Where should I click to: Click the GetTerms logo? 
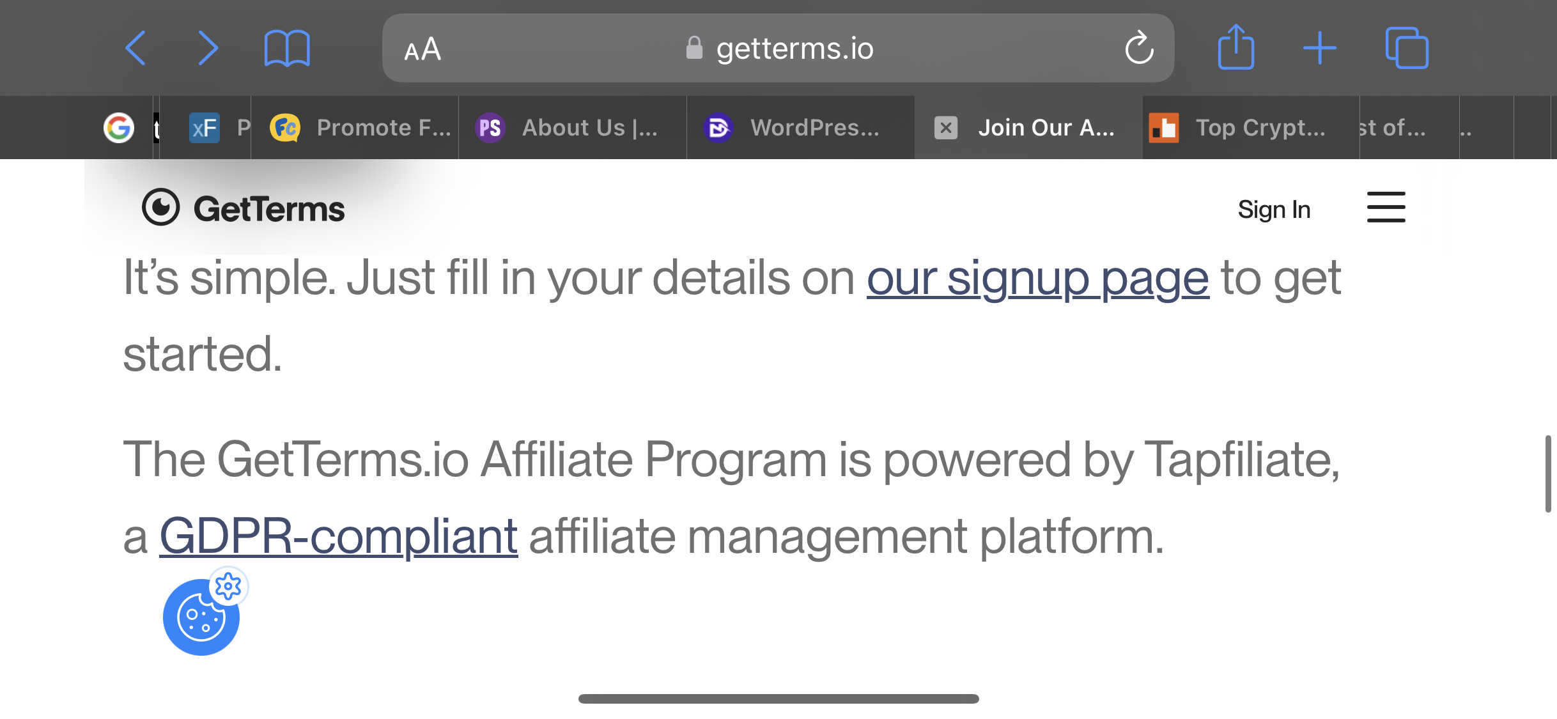coord(243,208)
